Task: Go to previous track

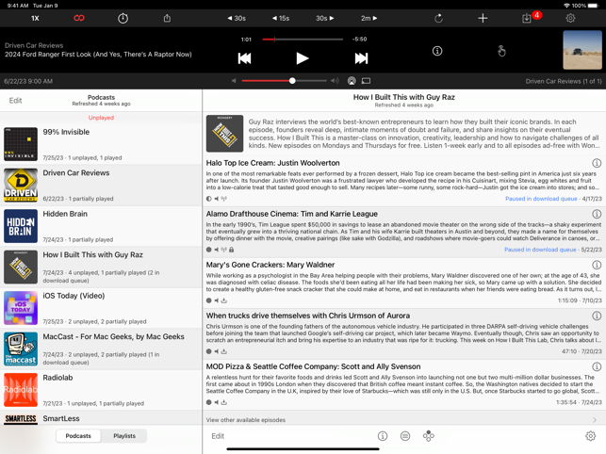Action: tap(244, 58)
